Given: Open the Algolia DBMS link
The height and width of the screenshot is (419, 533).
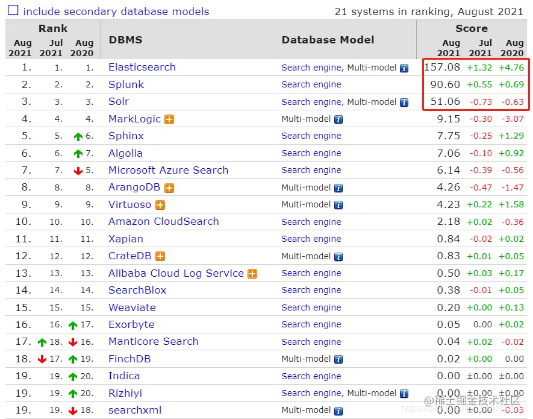Looking at the screenshot, I should (x=125, y=153).
